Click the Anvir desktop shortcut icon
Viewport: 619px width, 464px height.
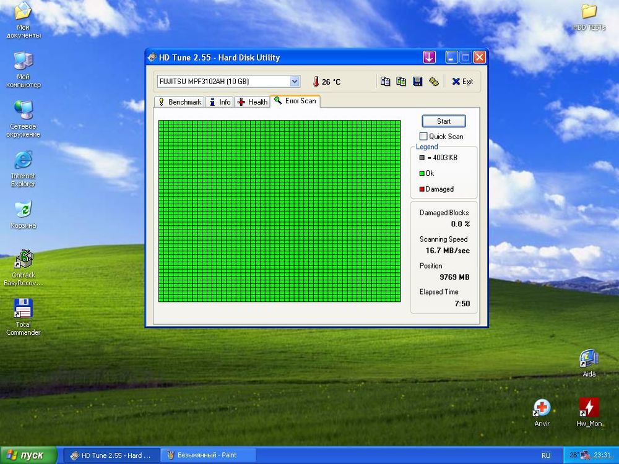pos(542,408)
